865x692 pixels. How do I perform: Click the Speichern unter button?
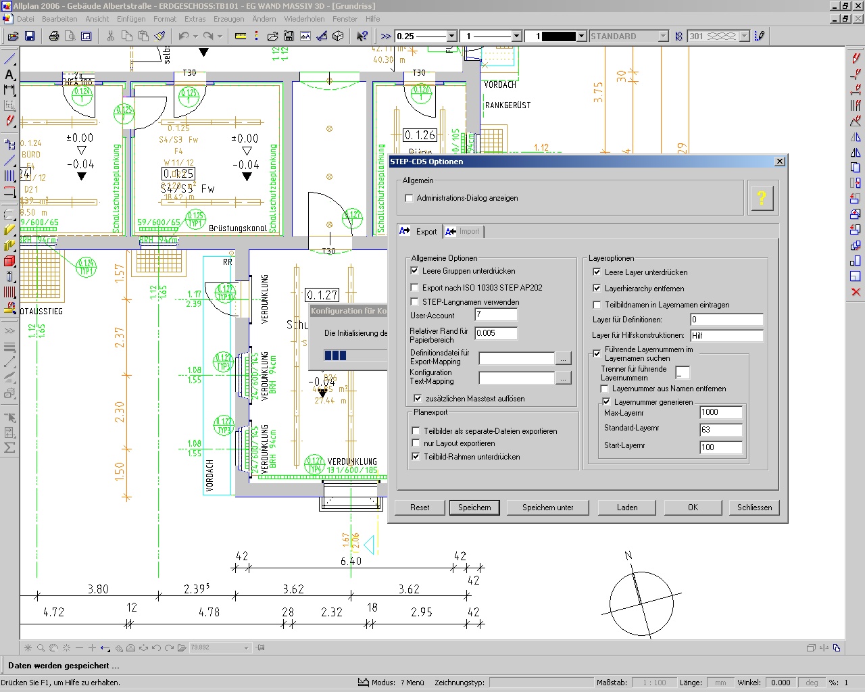tap(547, 508)
